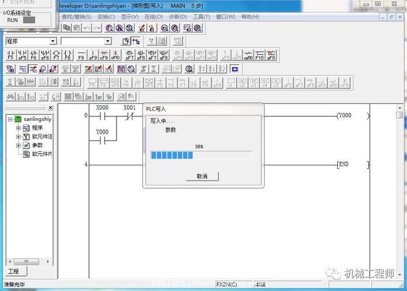Click 本站 in status bar

261,284
